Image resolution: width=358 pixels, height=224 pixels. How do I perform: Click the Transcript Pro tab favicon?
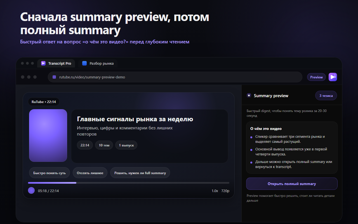(x=43, y=63)
